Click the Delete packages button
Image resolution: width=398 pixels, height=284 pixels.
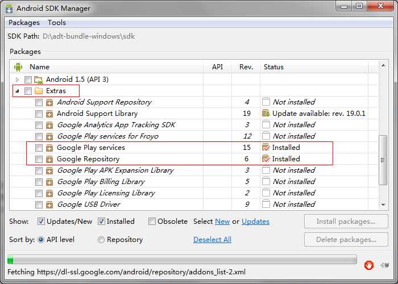point(346,240)
